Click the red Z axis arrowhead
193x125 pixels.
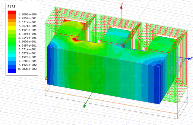[121, 7]
